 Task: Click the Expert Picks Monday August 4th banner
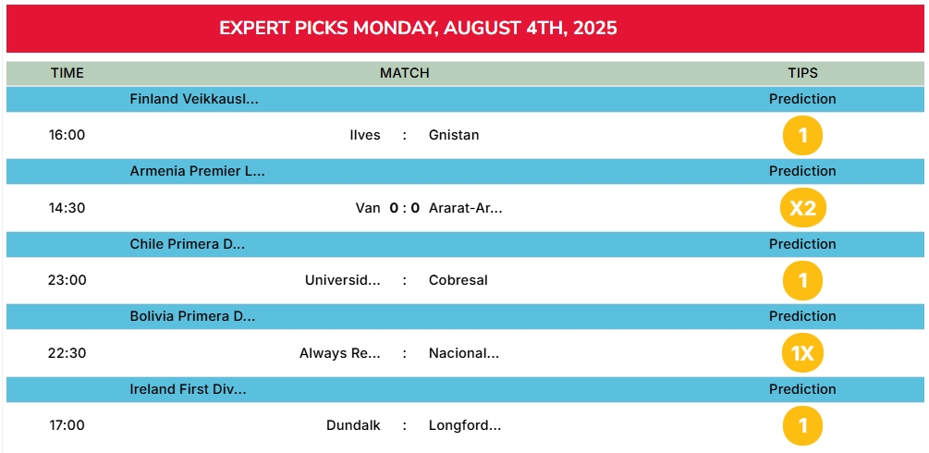coord(465,29)
